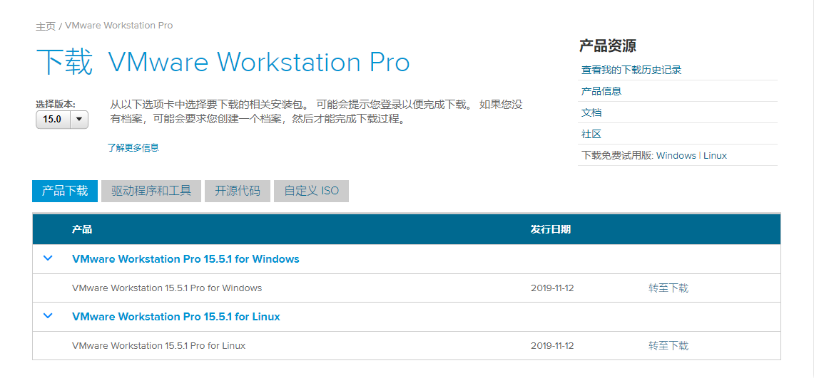814x378 pixels.
Task: Click the 2019-11-12 date in the Windows row
Action: (x=552, y=288)
